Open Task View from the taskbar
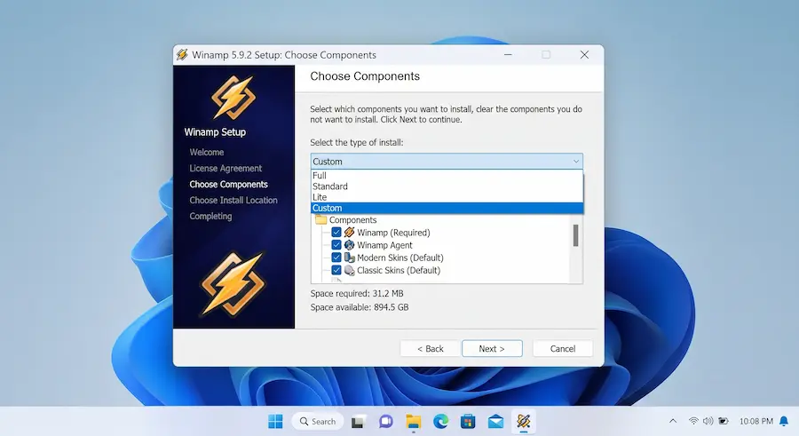The width and height of the screenshot is (799, 436). tap(358, 422)
